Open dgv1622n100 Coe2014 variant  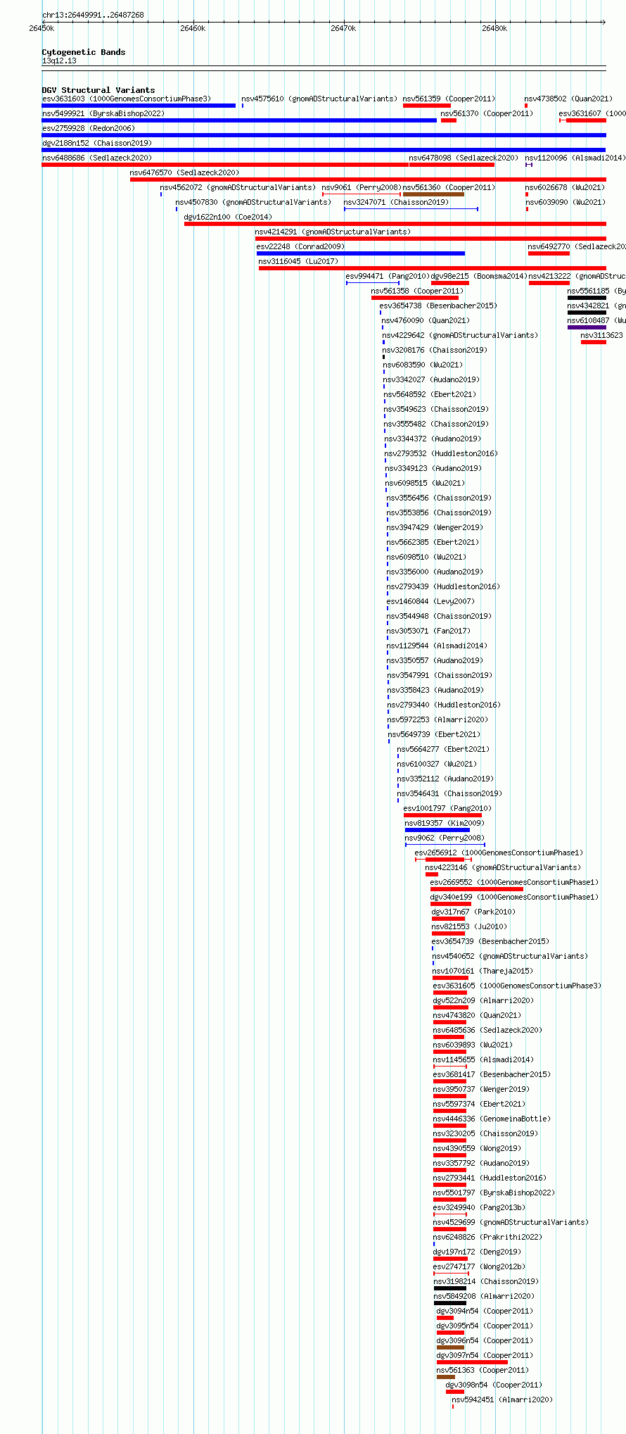228,217
